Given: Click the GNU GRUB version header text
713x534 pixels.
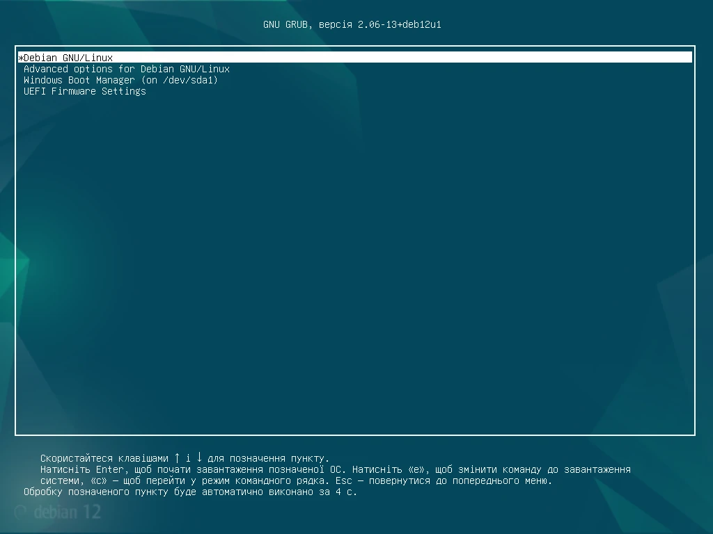Looking at the screenshot, I should point(352,24).
